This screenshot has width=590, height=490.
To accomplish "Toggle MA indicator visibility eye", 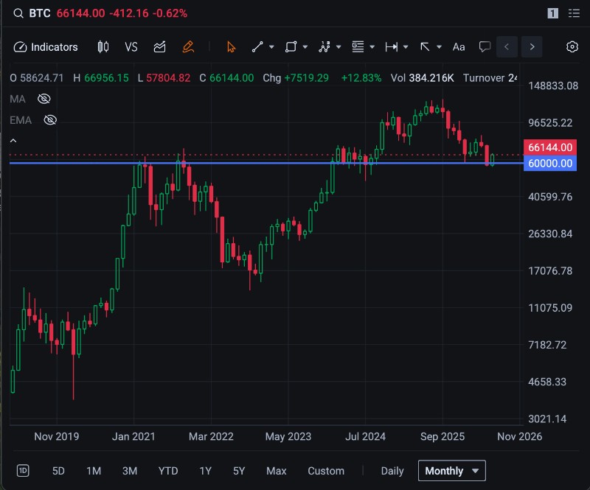I will 44,99.
